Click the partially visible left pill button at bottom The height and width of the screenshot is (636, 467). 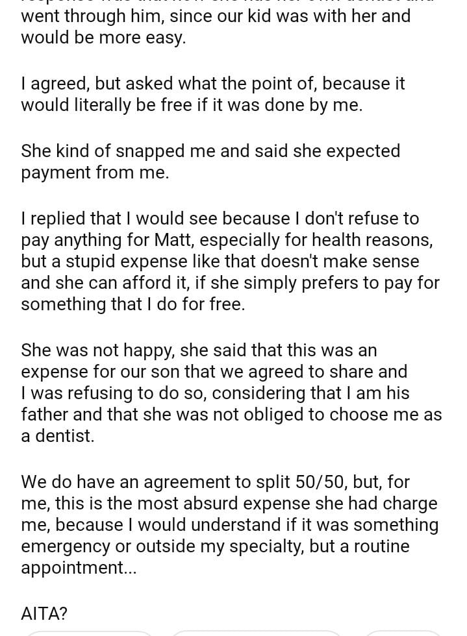88,633
